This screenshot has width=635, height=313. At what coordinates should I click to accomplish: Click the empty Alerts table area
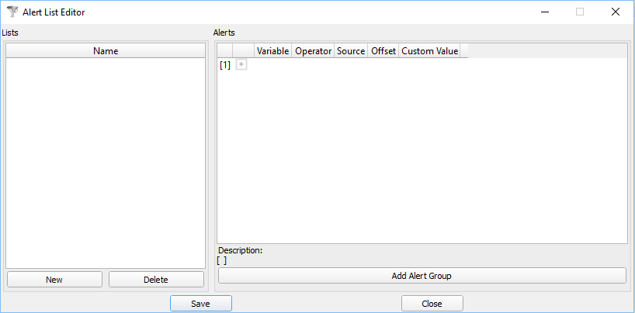tap(422, 155)
